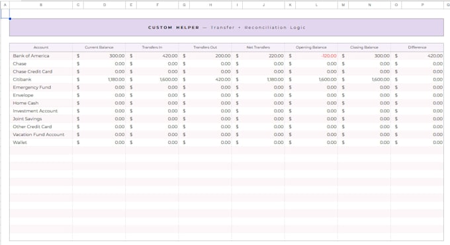
Task: Select the Wallet account cell
Action: (41, 143)
